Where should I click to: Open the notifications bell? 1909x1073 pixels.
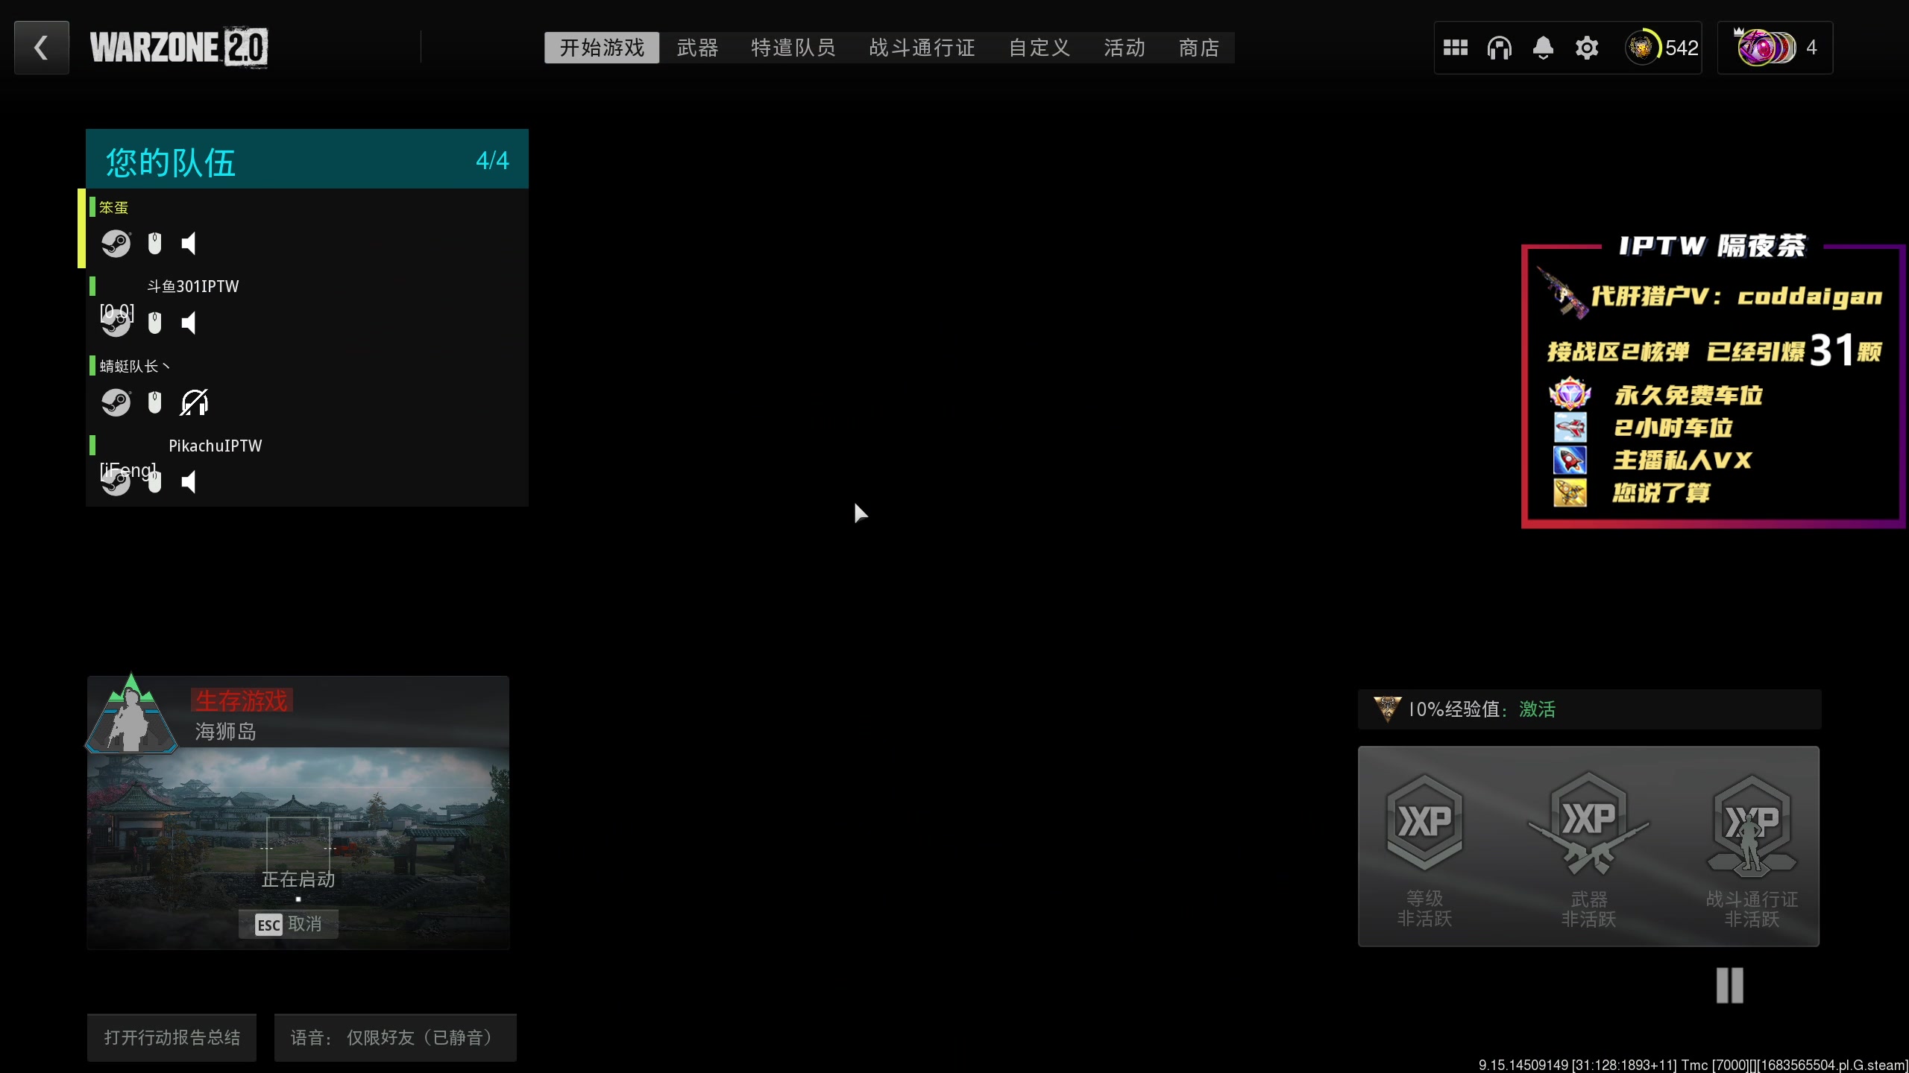(x=1543, y=48)
